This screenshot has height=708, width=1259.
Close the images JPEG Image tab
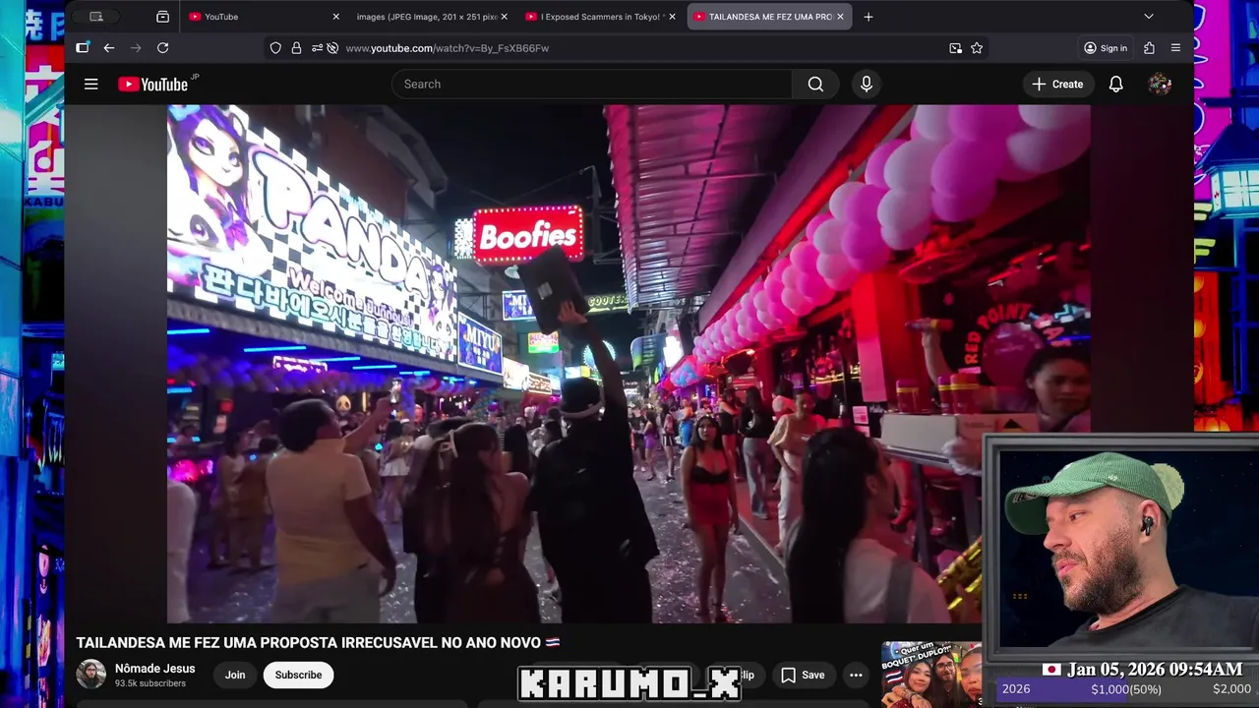[x=504, y=17]
